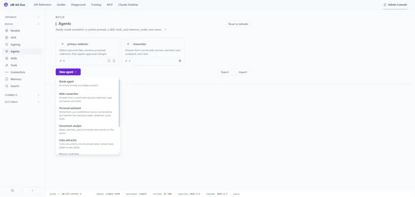
Task: Click the Models sidebar label
Action: (x=16, y=31)
